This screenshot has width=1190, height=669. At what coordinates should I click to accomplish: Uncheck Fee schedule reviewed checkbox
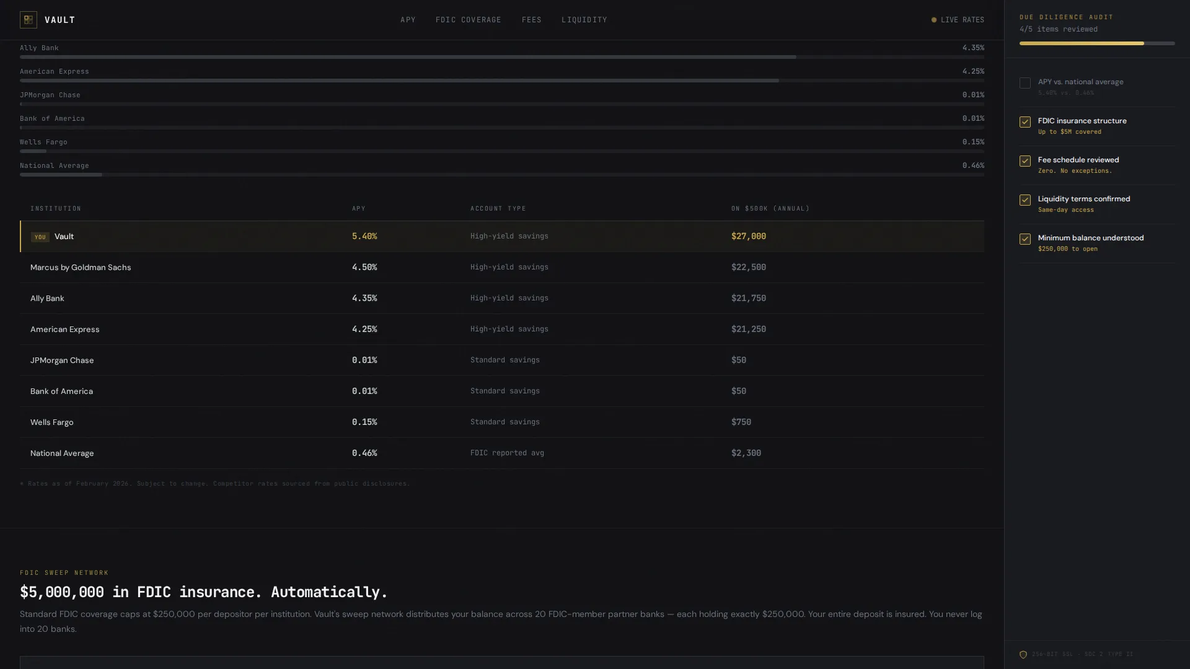coord(1025,161)
